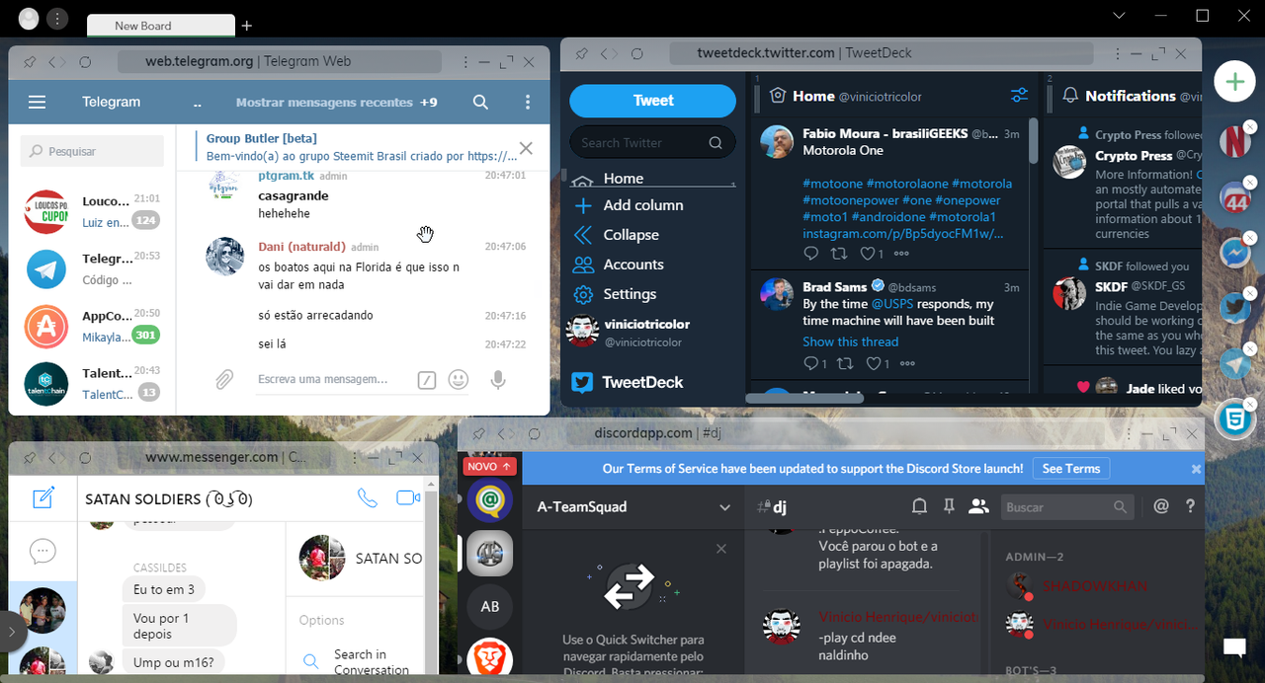The height and width of the screenshot is (683, 1265).
Task: Open Twitter shortcut in right sidebar
Action: [1234, 308]
